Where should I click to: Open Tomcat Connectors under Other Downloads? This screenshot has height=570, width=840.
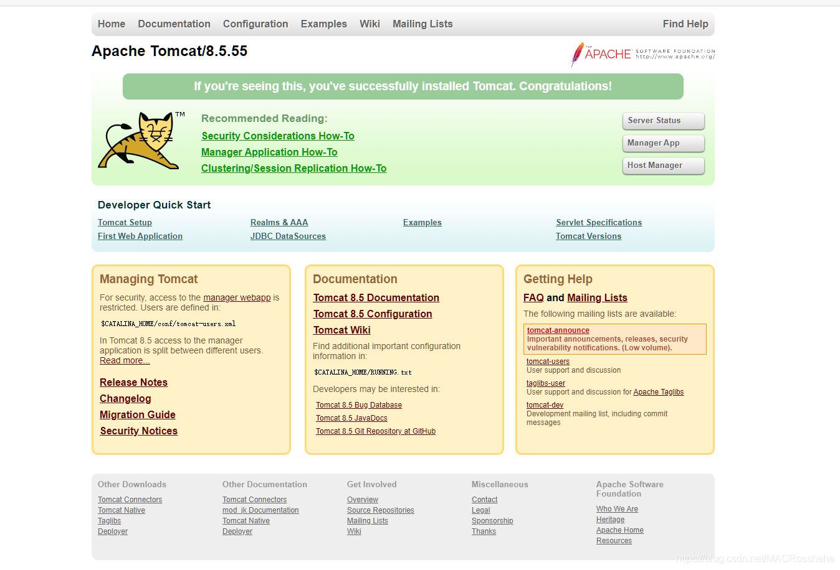coord(130,500)
